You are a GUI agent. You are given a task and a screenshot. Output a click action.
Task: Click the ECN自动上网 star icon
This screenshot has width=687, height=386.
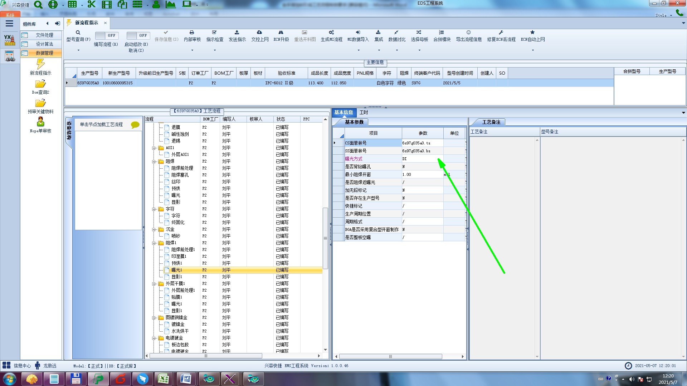(x=532, y=33)
